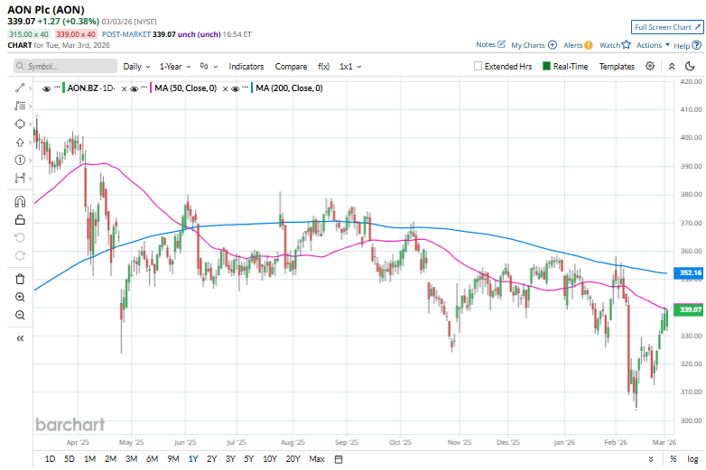Expand the Actions dropdown menu
The image size is (706, 470).
[x=653, y=45]
